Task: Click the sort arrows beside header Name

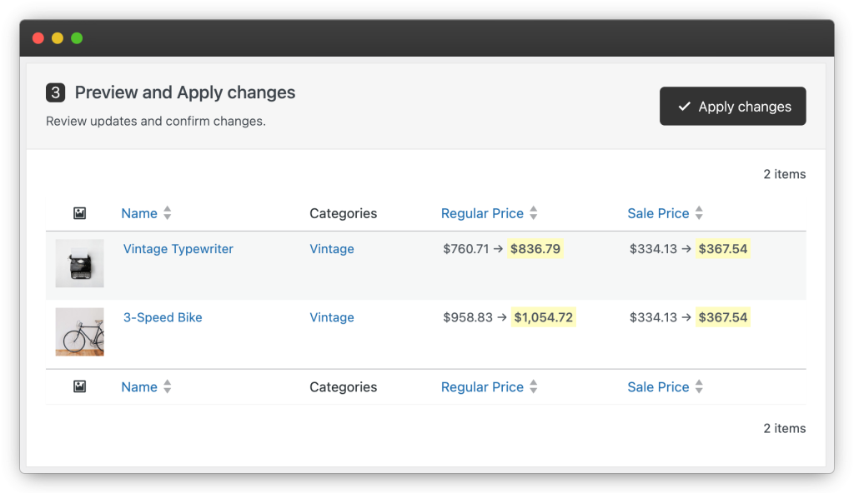Action: [167, 213]
